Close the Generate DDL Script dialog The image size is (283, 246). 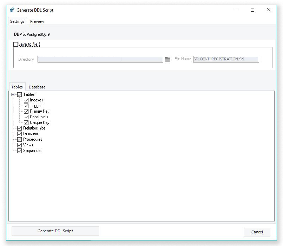[x=269, y=10]
